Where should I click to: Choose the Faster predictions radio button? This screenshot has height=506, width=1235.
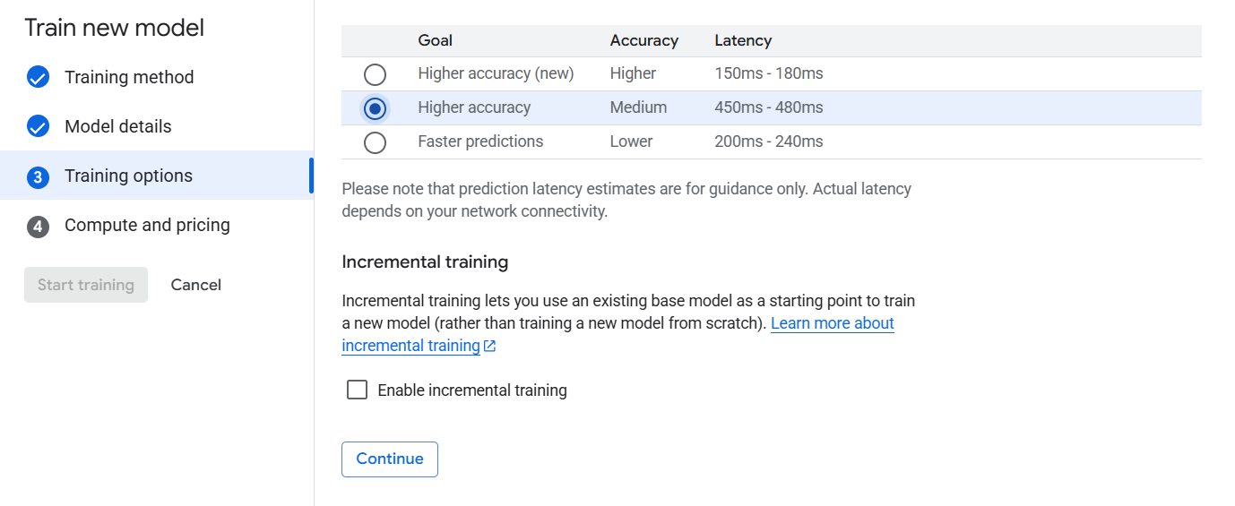coord(375,142)
